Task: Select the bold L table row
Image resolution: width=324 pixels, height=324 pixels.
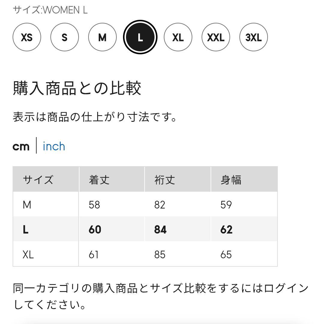Action: click(26, 229)
